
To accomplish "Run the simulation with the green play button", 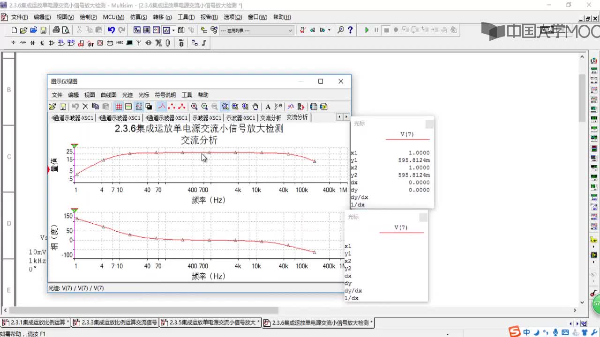I will tap(367, 30).
